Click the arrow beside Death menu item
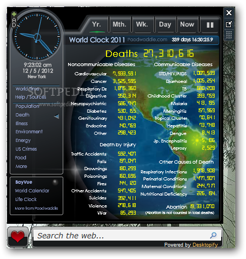Image resolution: width=246 pixels, height=259 pixels. point(57,116)
